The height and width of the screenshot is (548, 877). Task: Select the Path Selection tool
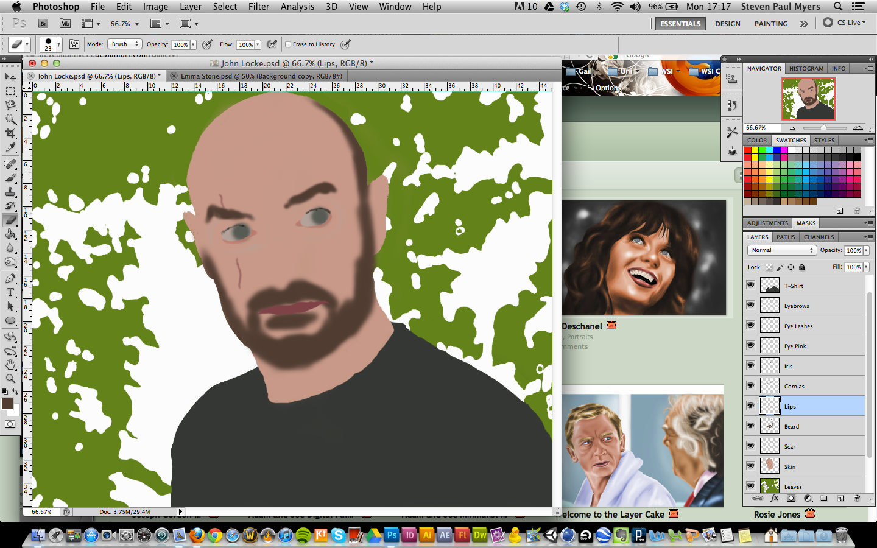[x=10, y=306]
